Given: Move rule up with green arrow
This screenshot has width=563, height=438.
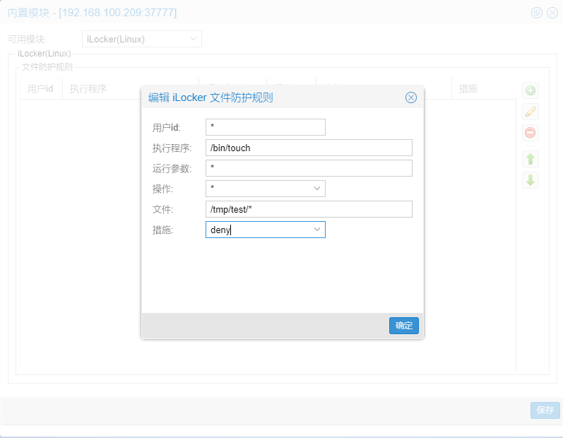Looking at the screenshot, I should (531, 159).
